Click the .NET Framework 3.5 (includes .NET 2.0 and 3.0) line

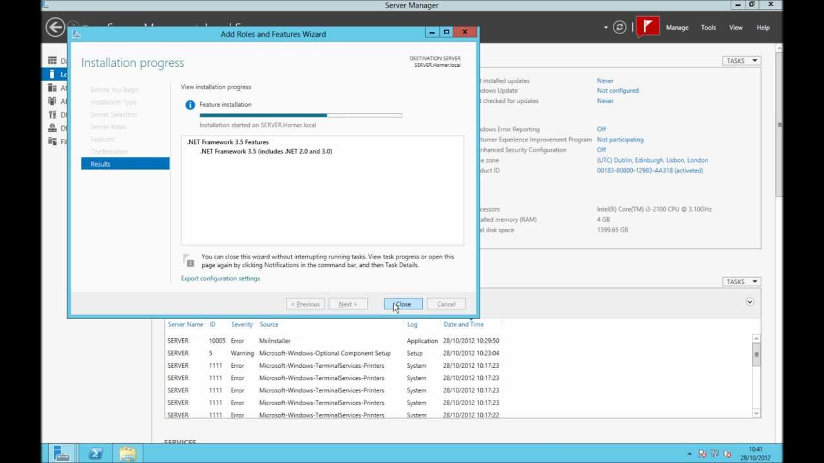[x=266, y=152]
